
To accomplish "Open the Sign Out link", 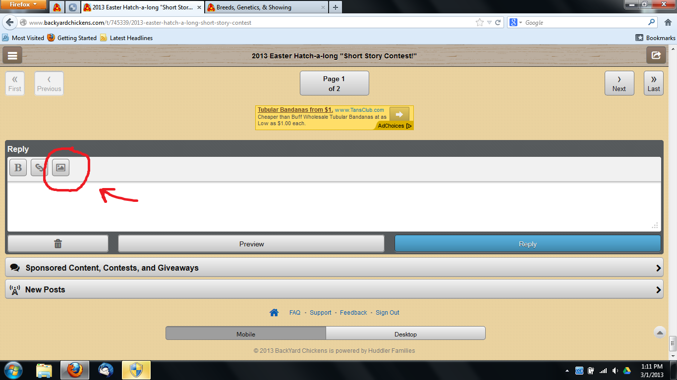I will tap(387, 313).
